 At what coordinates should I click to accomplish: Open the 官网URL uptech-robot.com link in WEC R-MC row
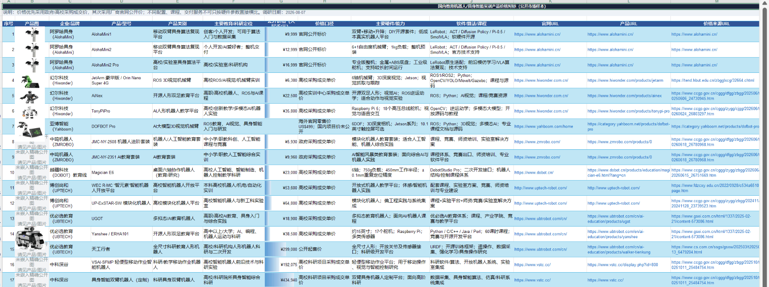click(x=540, y=188)
